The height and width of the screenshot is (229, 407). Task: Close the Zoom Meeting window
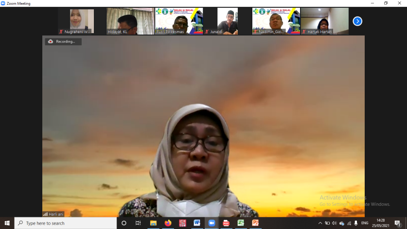coord(400,3)
